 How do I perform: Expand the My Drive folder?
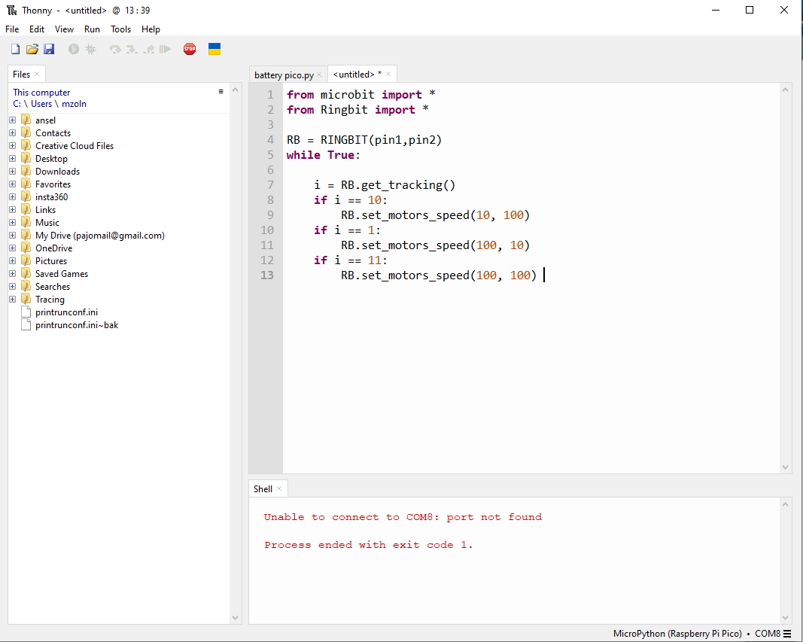[x=12, y=236]
